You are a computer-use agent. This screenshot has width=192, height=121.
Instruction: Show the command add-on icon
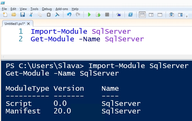coord(180,15)
